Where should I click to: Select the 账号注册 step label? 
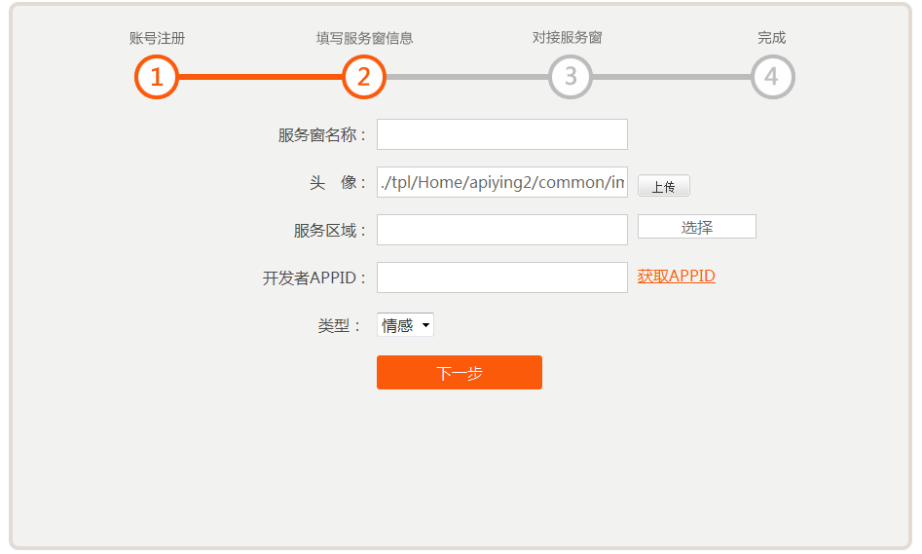pyautogui.click(x=157, y=38)
